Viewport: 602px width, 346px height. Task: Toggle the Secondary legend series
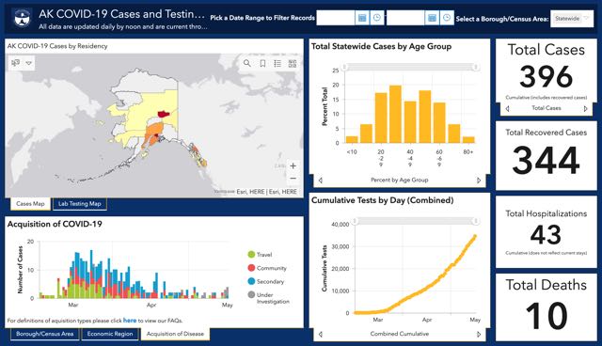[266, 281]
